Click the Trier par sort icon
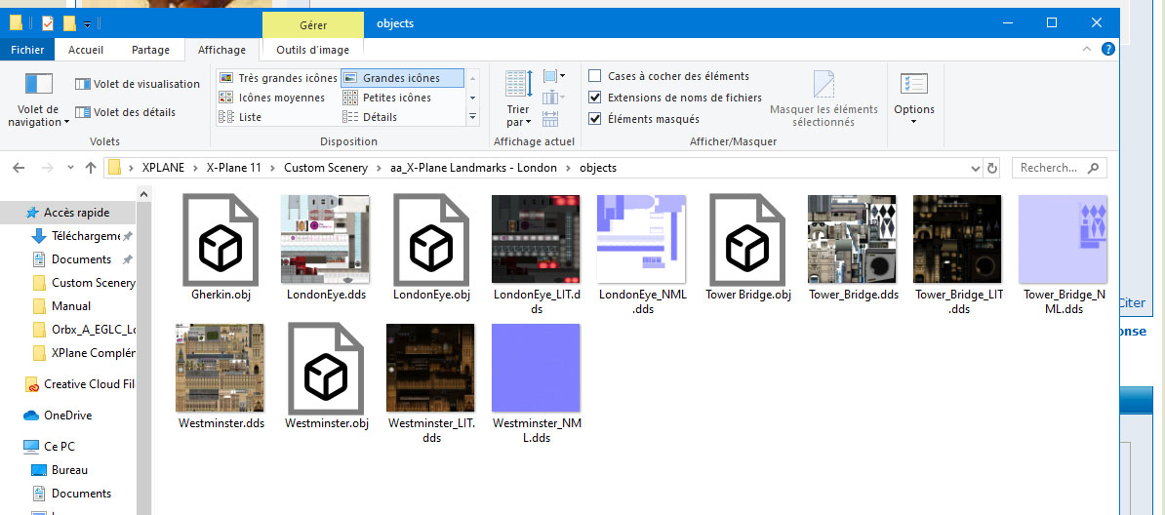The image size is (1165, 515). click(x=519, y=85)
